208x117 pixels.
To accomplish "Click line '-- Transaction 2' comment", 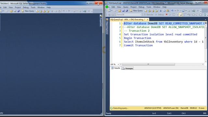I will pyautogui.click(x=136, y=31).
